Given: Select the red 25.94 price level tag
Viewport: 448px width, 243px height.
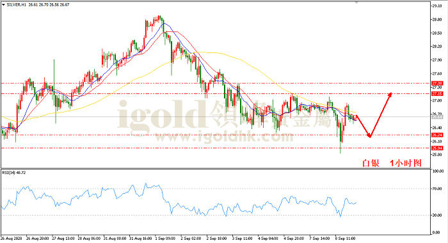Looking at the screenshot, I should pos(437,148).
